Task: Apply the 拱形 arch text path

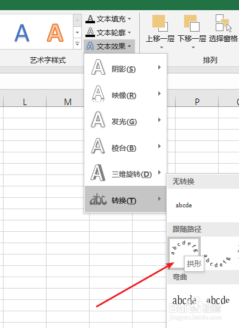Action: coord(184,253)
